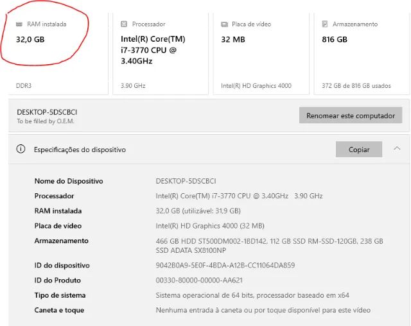Click the Processador CPU icon
Image resolution: width=411 pixels, height=326 pixels.
click(x=124, y=24)
